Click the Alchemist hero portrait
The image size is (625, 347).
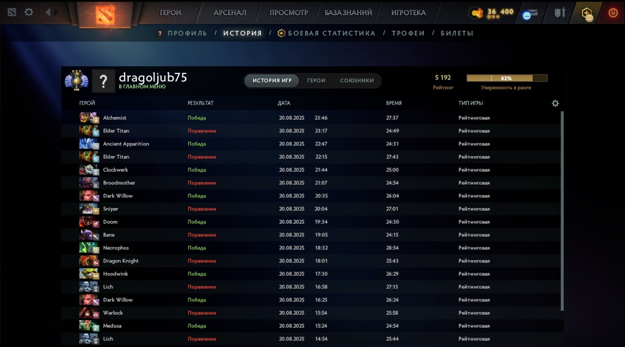coord(89,118)
